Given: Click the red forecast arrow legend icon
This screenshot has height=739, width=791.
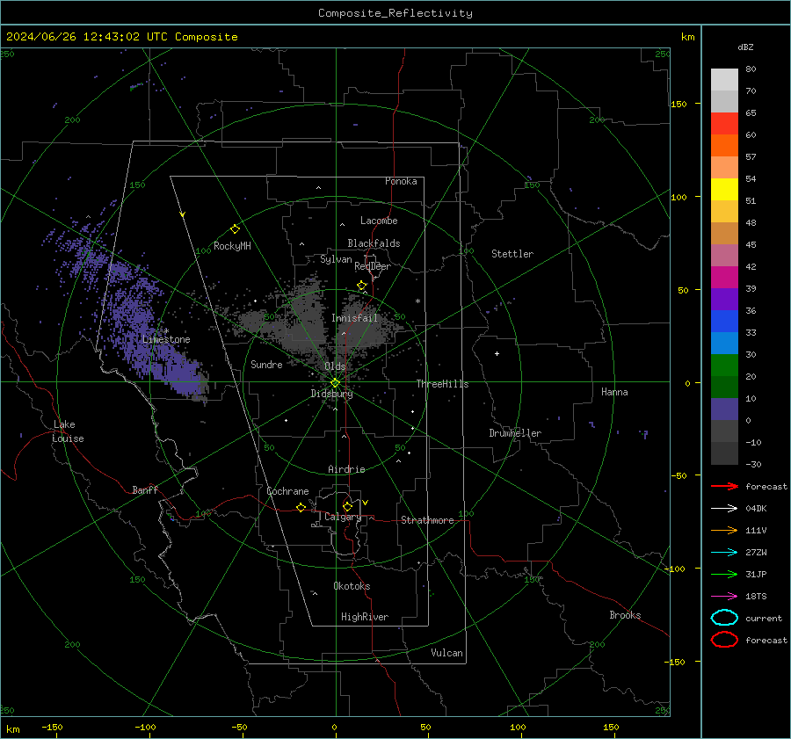Looking at the screenshot, I should click(724, 486).
